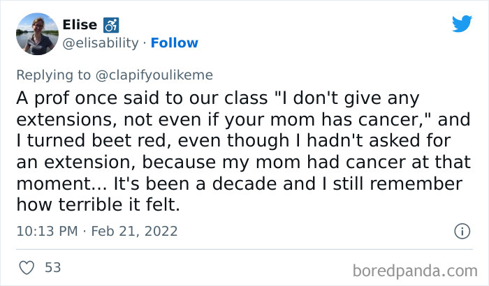Screen dimensions: 489x286
Task: Click the wheelchair emoji beside Elise
Action: (x=112, y=25)
